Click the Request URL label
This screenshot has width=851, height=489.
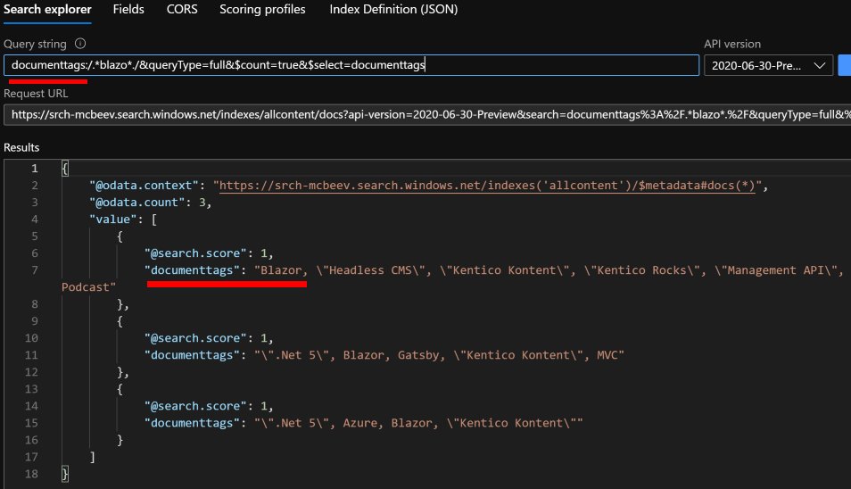(36, 94)
